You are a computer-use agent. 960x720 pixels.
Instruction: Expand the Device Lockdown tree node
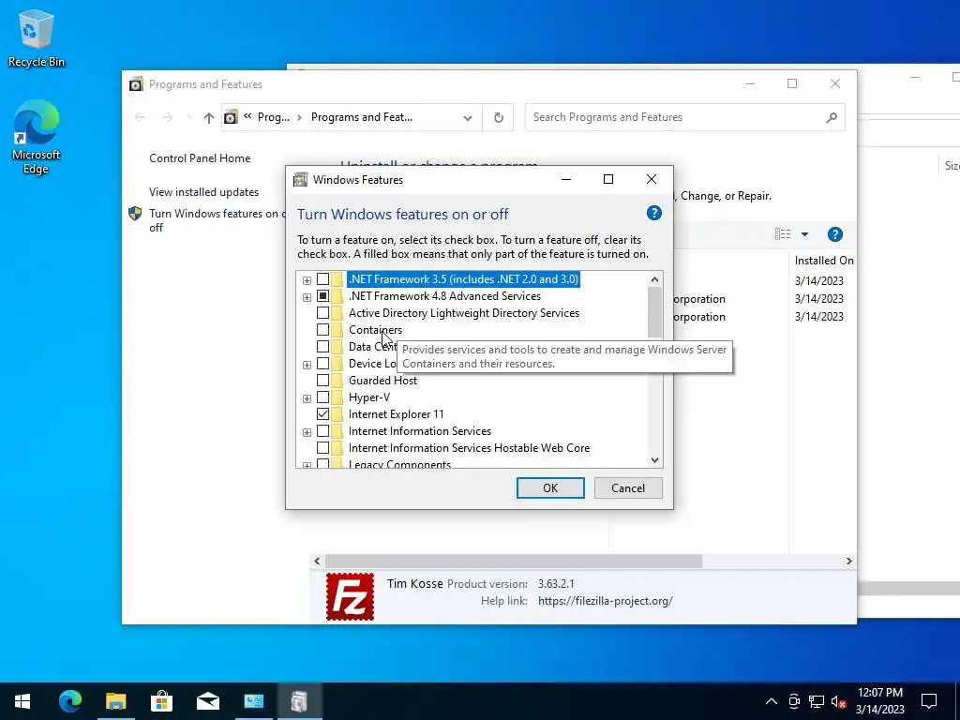(x=307, y=365)
